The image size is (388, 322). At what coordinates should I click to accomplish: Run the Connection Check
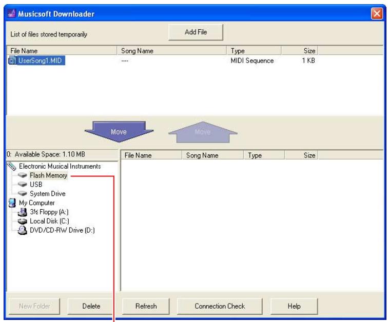220,306
